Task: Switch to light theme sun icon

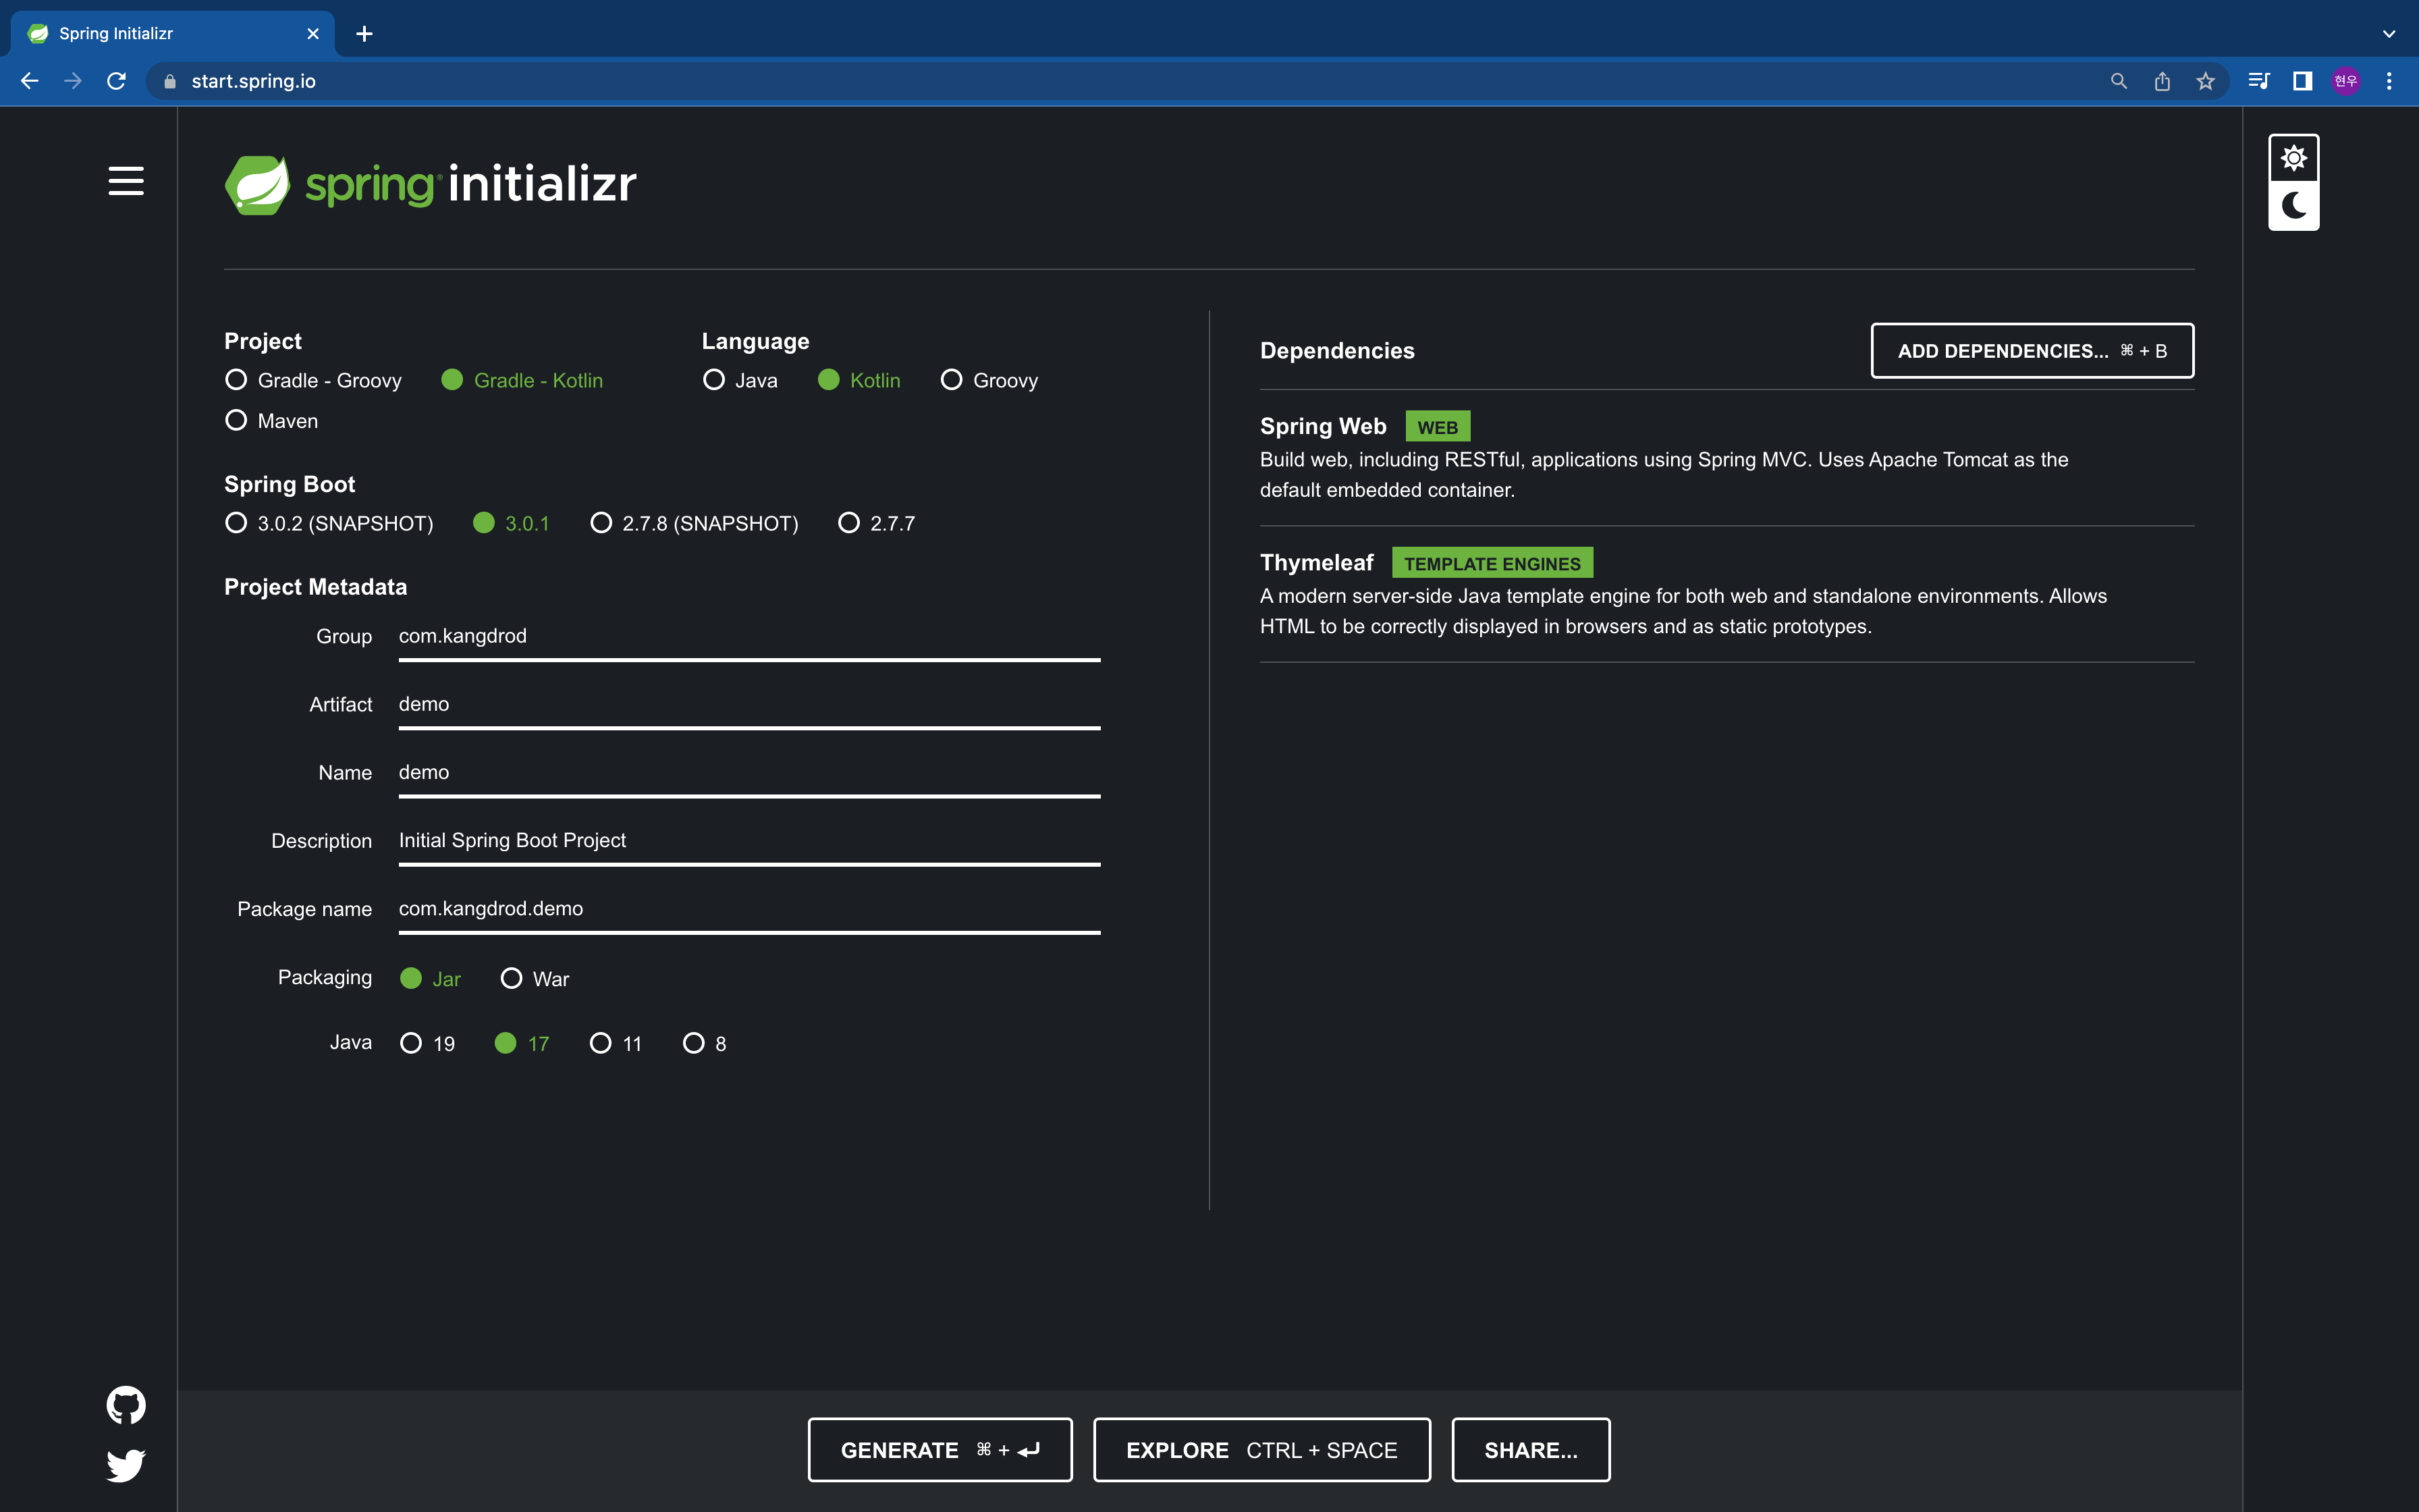Action: [2293, 158]
